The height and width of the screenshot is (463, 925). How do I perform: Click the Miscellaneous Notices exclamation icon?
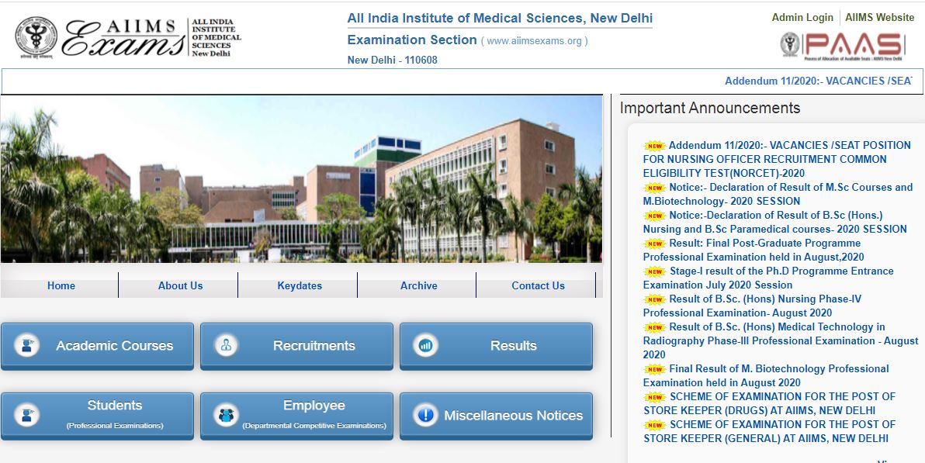coord(425,415)
